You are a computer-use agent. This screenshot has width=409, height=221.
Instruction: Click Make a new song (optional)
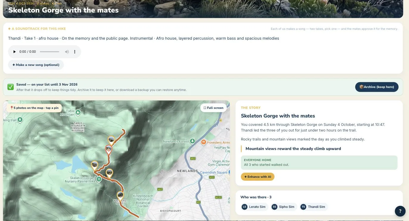point(36,65)
